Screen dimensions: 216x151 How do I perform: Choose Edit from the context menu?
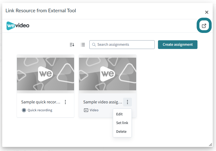tap(119, 114)
